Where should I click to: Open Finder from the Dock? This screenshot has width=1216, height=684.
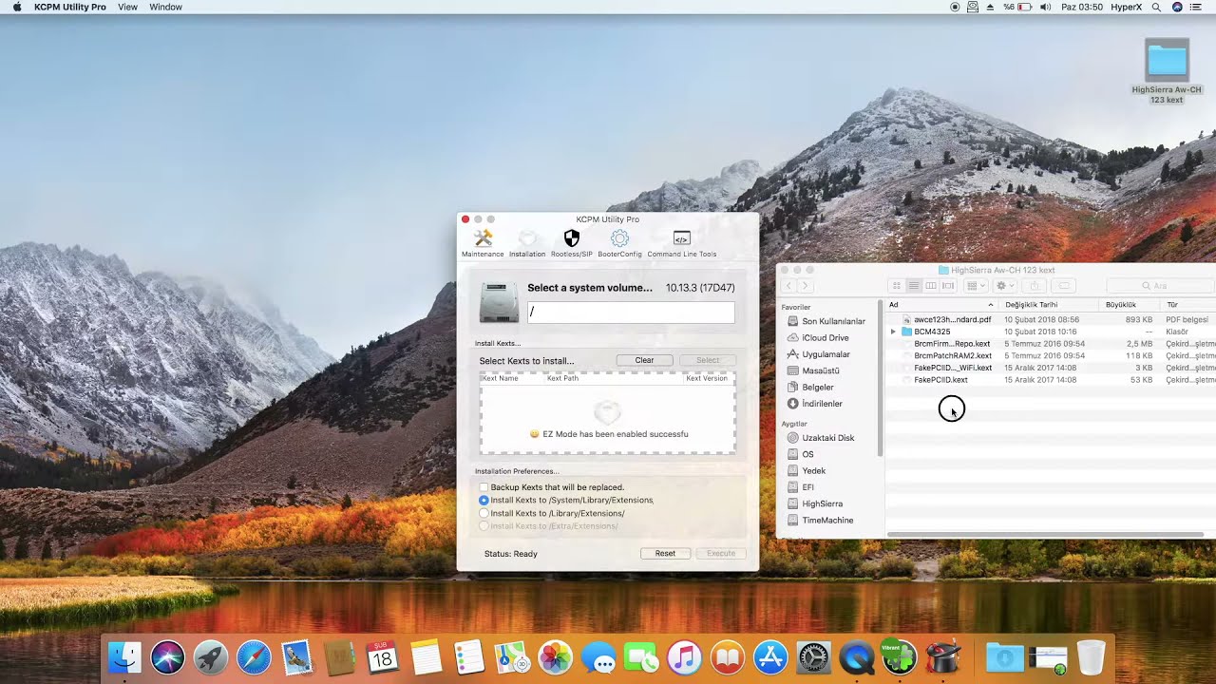[x=124, y=657]
